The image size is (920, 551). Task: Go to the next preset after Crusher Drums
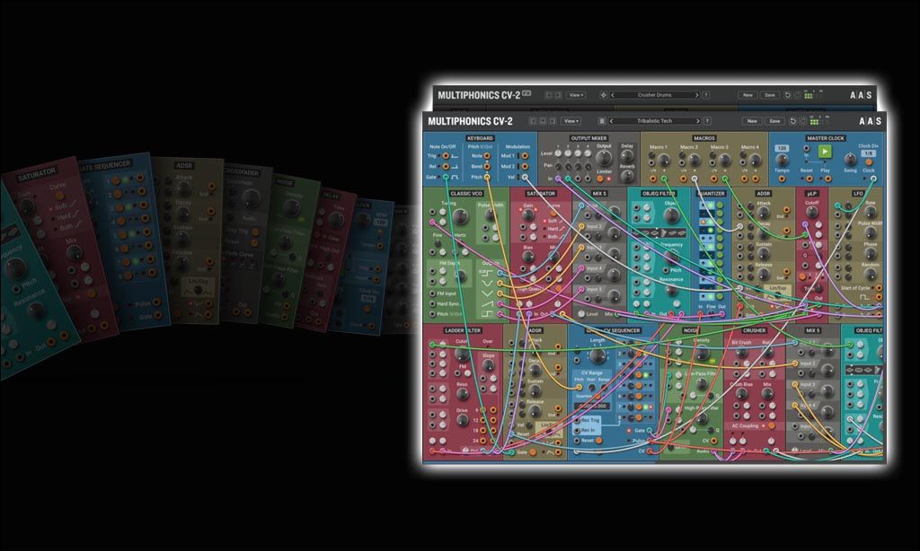point(696,95)
